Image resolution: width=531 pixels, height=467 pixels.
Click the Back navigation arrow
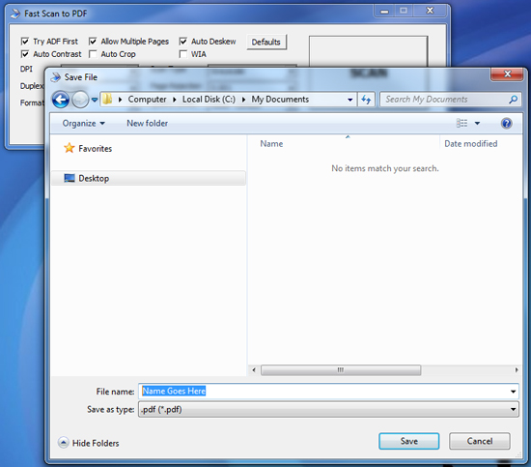click(x=61, y=100)
